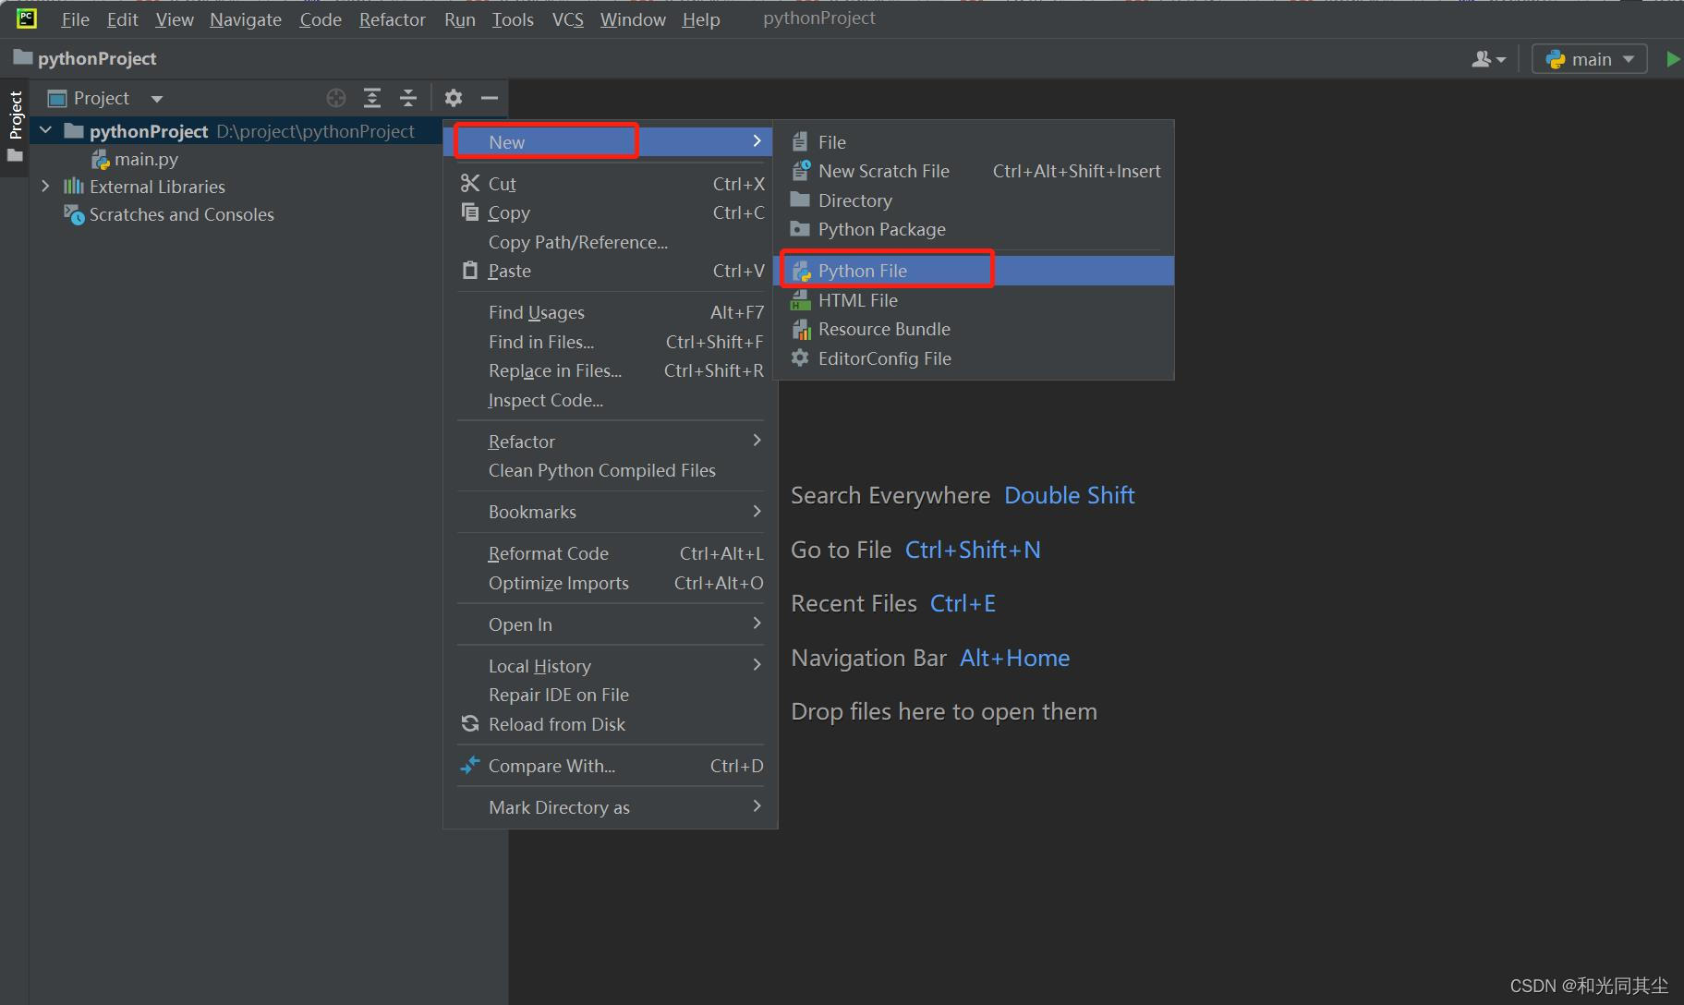1684x1005 pixels.
Task: Open the Project view selector dropdown
Action: click(x=104, y=98)
